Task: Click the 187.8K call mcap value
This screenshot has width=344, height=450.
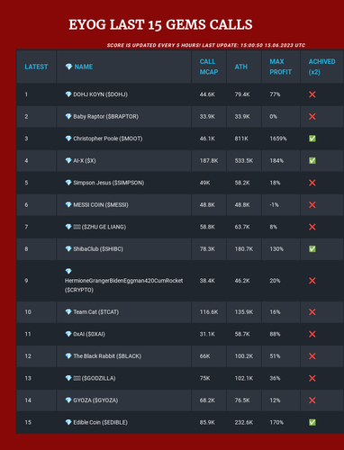Action: pos(209,160)
